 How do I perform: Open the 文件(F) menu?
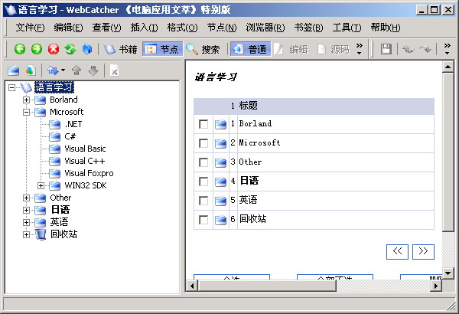(30, 28)
